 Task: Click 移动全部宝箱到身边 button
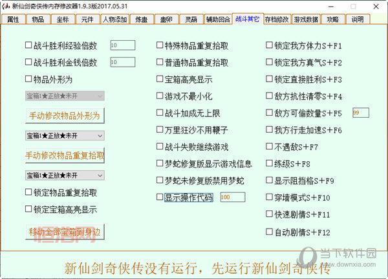65,232
